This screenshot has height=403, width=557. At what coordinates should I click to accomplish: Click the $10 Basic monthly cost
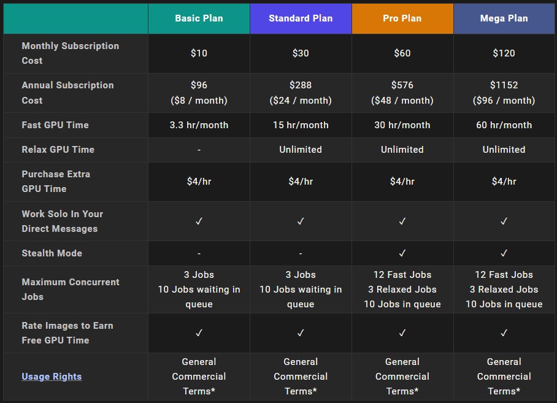point(199,53)
